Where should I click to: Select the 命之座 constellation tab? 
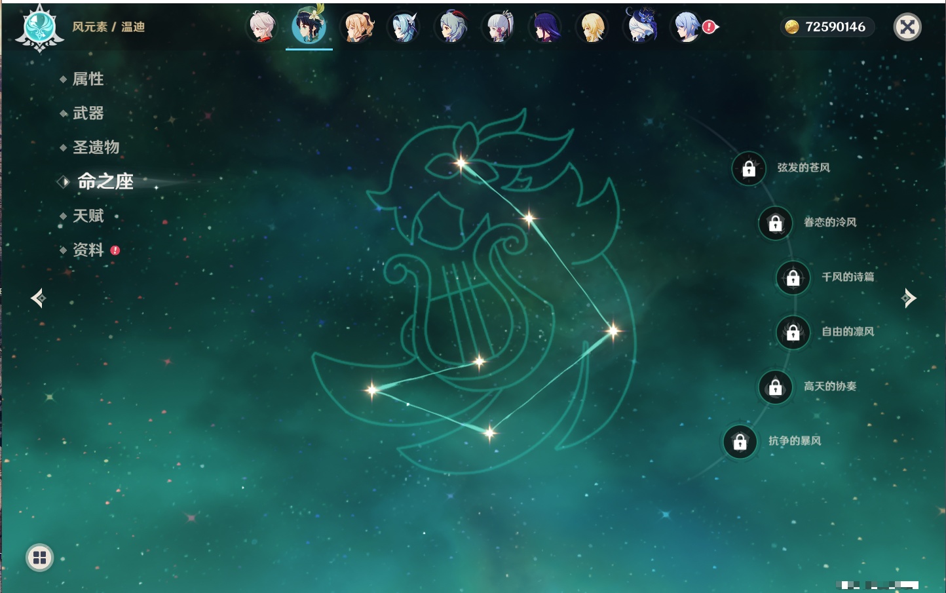[105, 182]
